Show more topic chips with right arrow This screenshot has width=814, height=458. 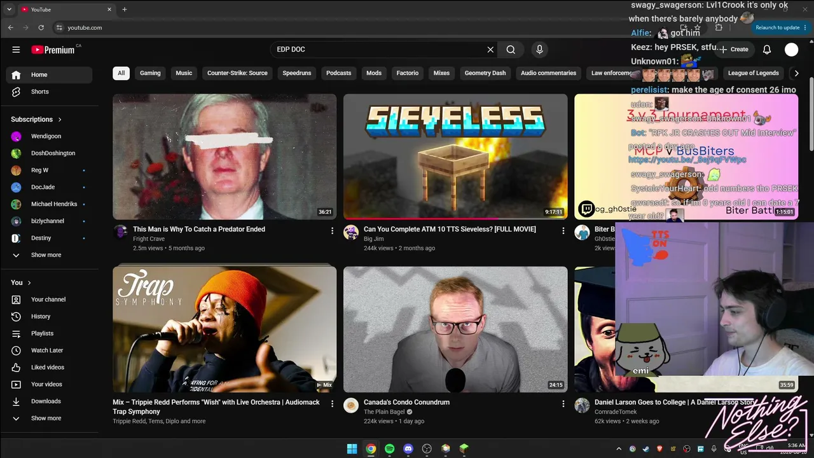(796, 73)
